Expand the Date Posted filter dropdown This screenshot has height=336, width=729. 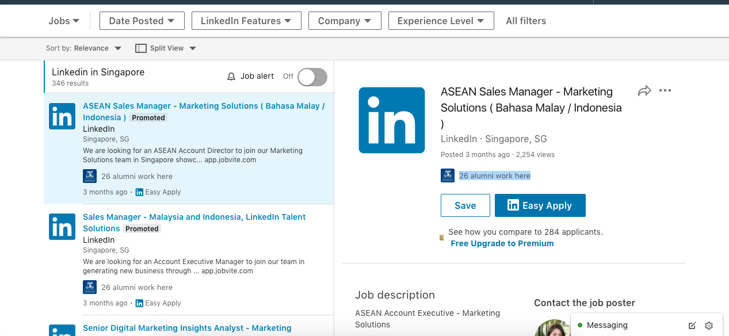(x=142, y=21)
